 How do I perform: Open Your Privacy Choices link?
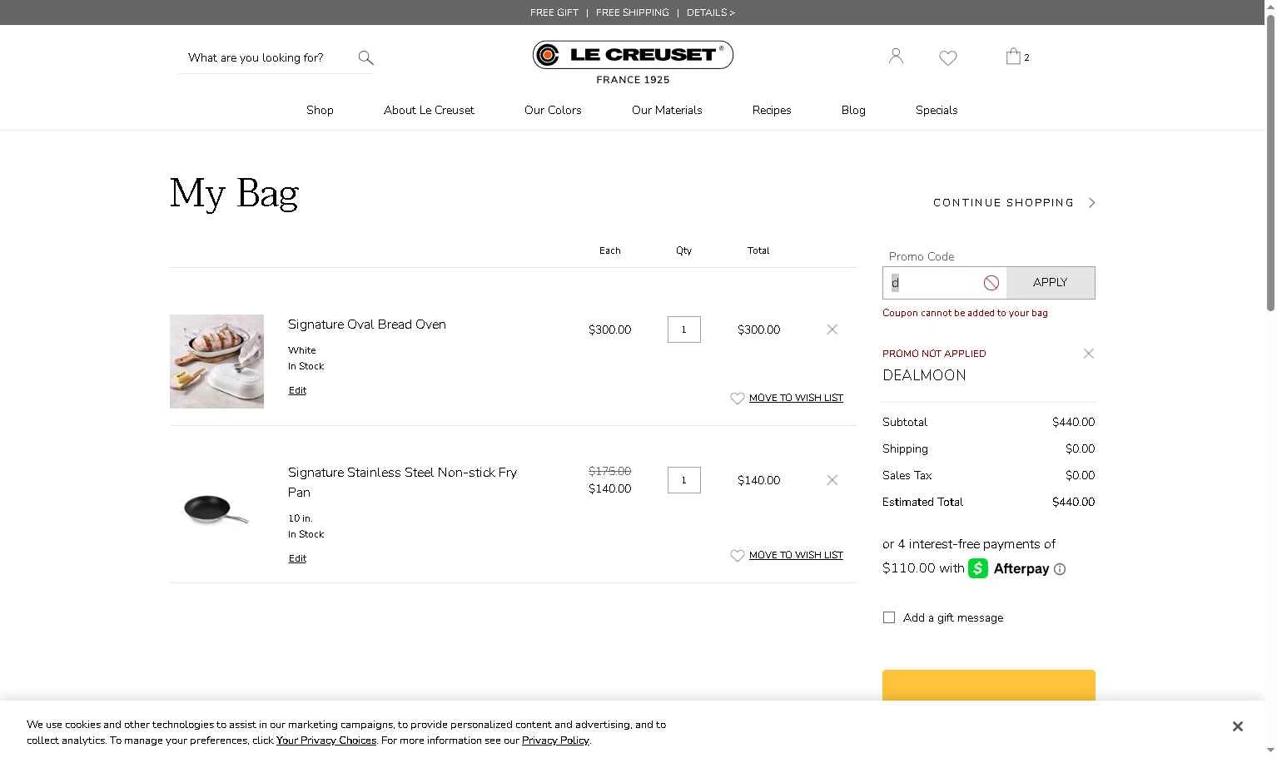pos(326,741)
